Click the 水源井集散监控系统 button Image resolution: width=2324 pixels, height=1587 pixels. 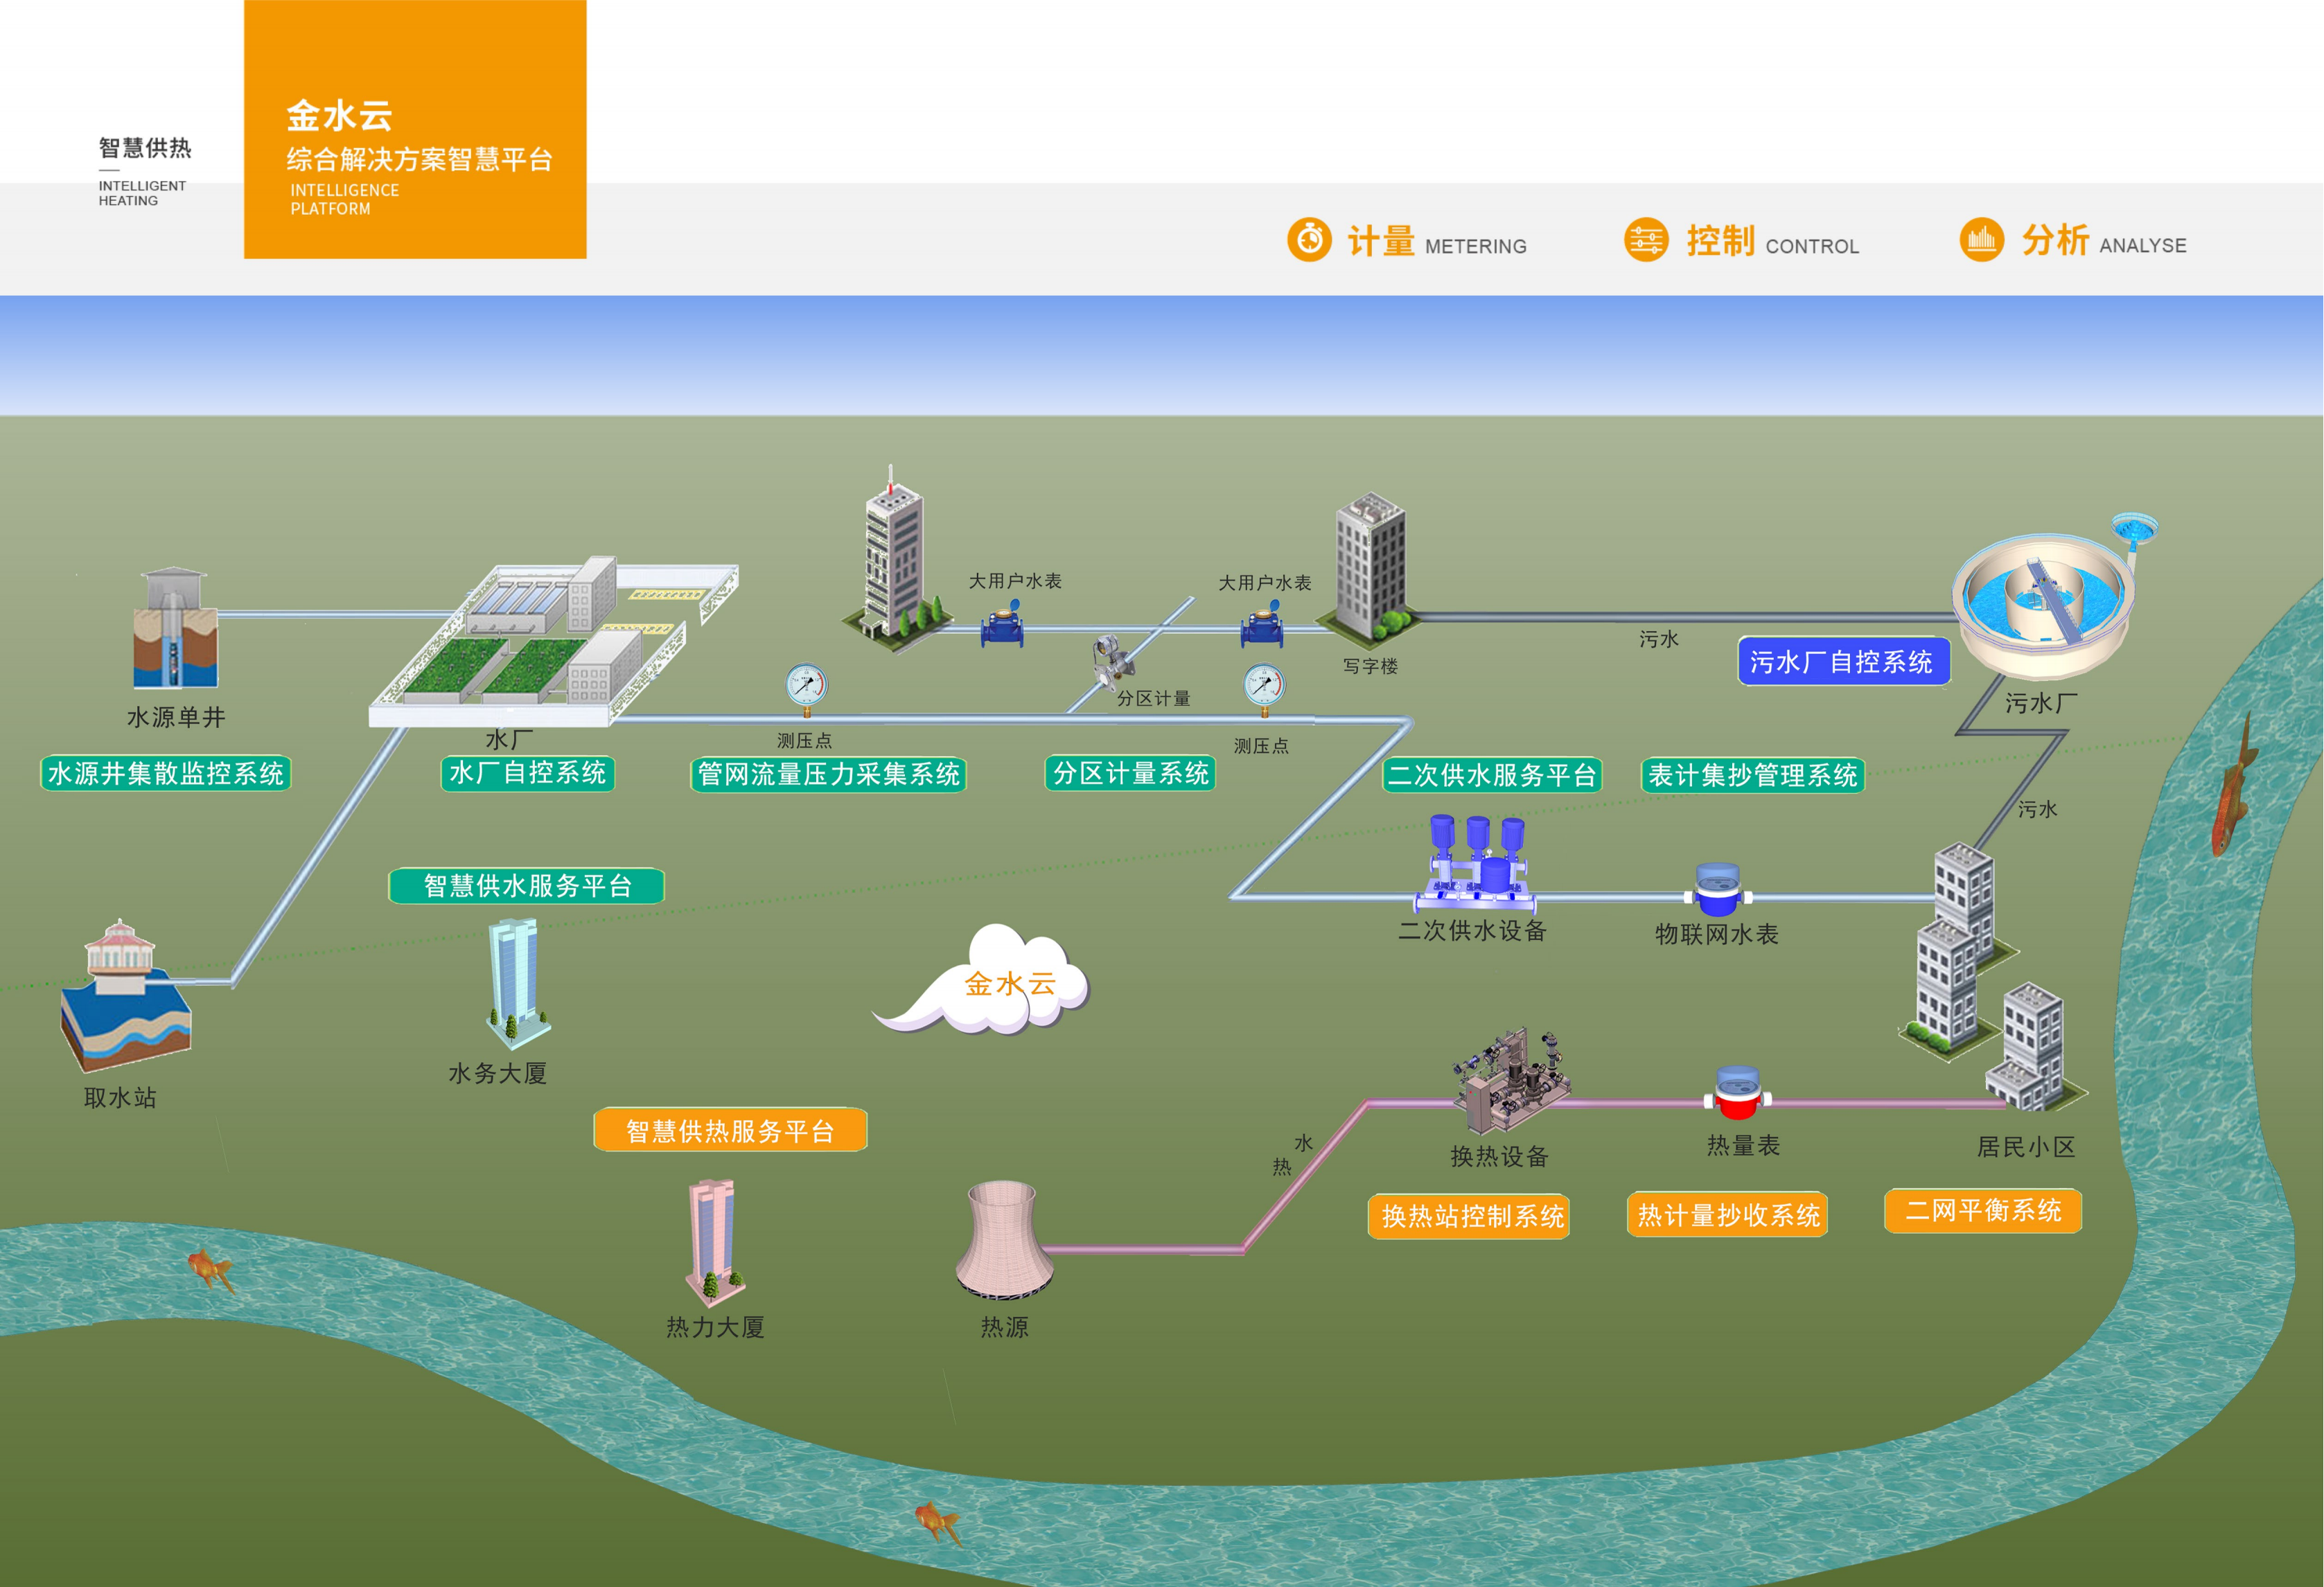166,773
